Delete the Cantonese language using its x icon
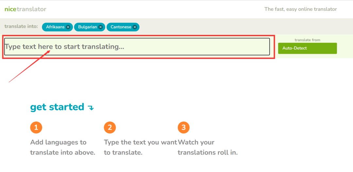This screenshot has height=172, width=353. 135,27
